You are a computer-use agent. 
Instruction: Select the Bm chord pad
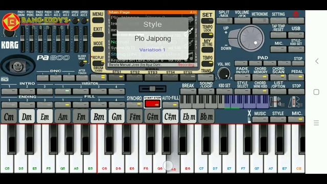(99, 117)
